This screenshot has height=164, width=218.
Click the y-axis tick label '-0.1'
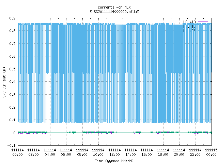click(11, 146)
